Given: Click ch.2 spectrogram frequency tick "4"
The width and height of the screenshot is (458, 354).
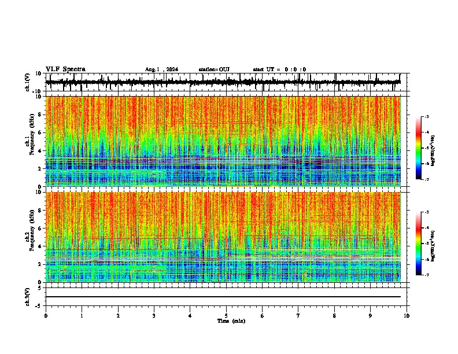Looking at the screenshot, I should pyautogui.click(x=40, y=246).
